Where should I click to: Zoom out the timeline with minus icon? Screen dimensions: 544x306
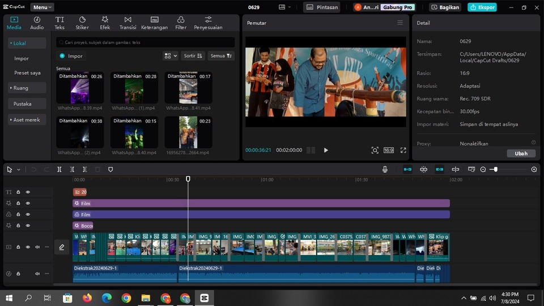[483, 169]
